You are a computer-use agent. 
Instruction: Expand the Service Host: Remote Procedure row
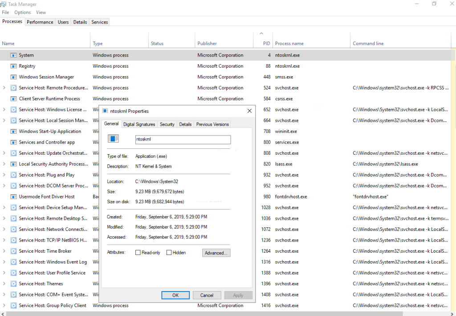pyautogui.click(x=4, y=88)
